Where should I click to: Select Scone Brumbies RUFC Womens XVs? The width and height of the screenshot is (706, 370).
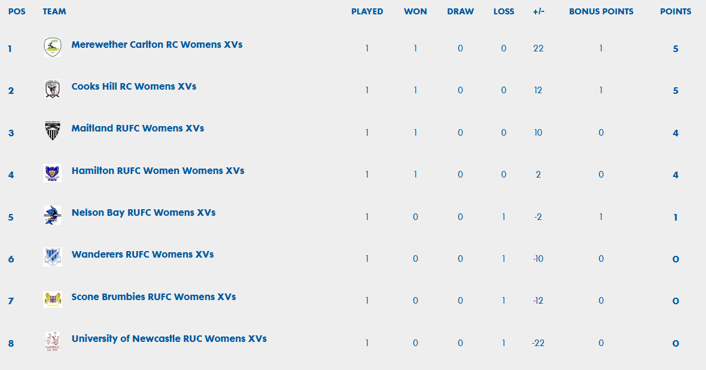pos(154,296)
